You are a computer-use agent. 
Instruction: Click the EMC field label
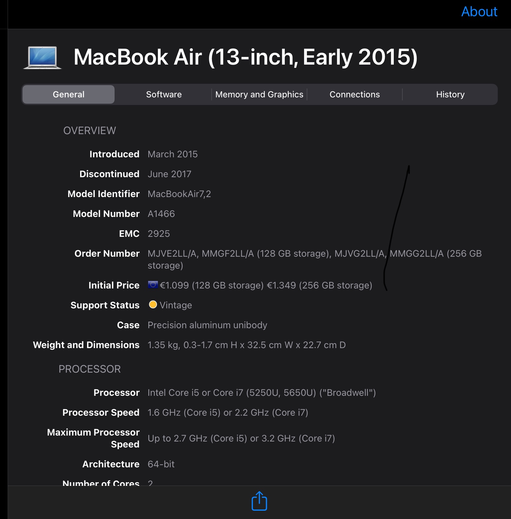coord(129,234)
